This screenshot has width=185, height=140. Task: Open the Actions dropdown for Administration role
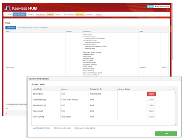tap(164, 68)
